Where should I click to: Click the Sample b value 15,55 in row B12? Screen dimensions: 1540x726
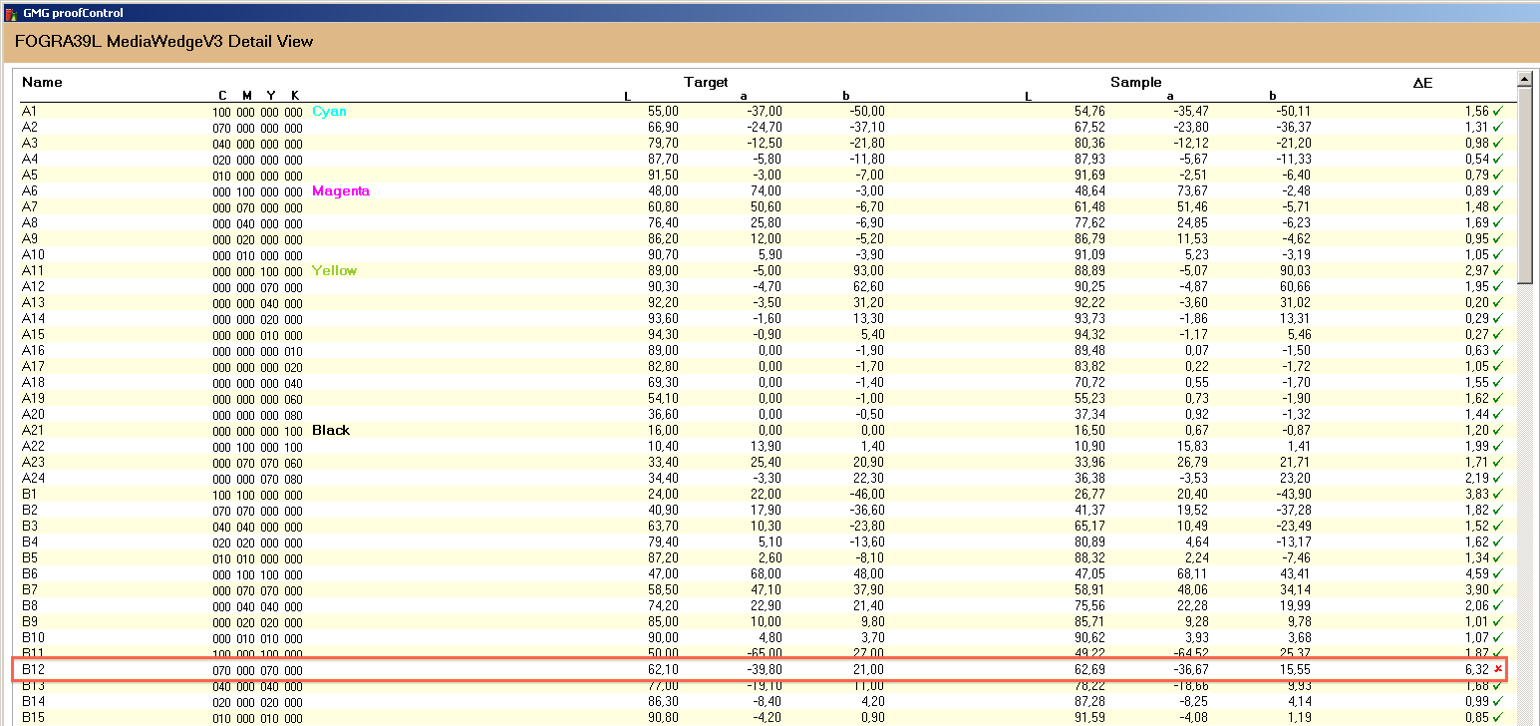(x=1296, y=669)
